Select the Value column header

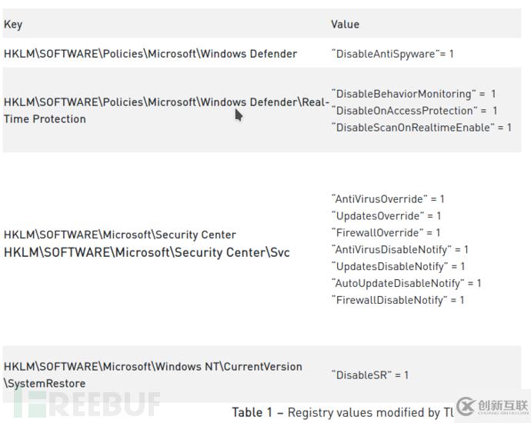(x=345, y=25)
